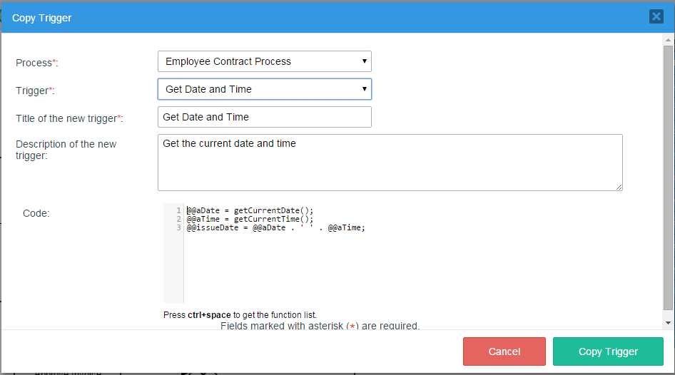
Task: Click the dialog vertical scrollbar thumb
Action: pyautogui.click(x=668, y=178)
